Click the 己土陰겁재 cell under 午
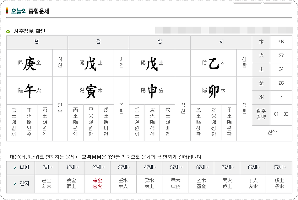The height and width of the screenshot is (200, 298). click(x=14, y=122)
